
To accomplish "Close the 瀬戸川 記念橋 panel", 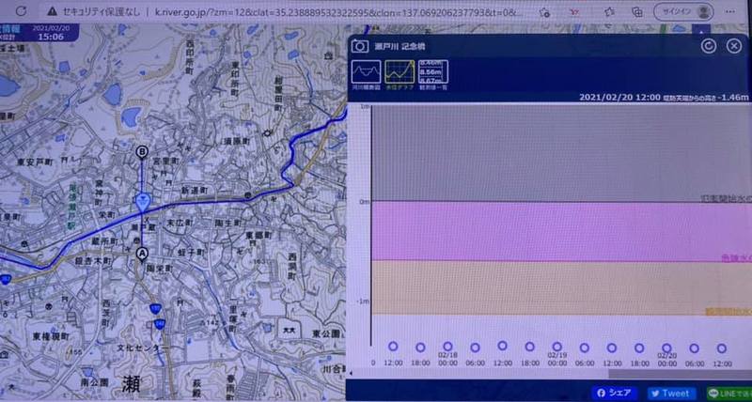I will (x=734, y=45).
